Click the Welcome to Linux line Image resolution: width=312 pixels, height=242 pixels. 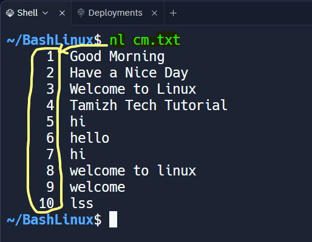(x=133, y=89)
